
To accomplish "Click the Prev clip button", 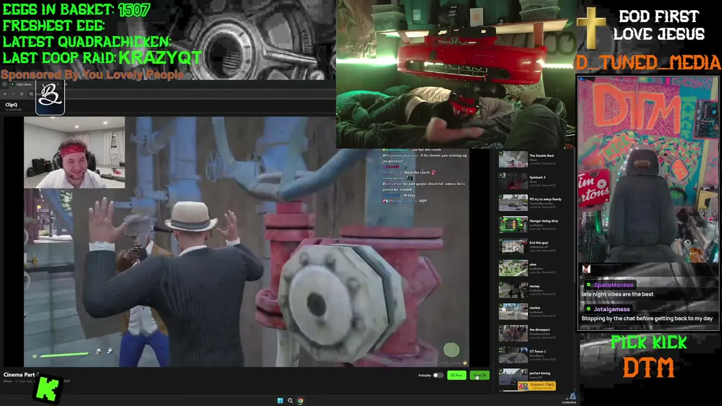I will 456,376.
